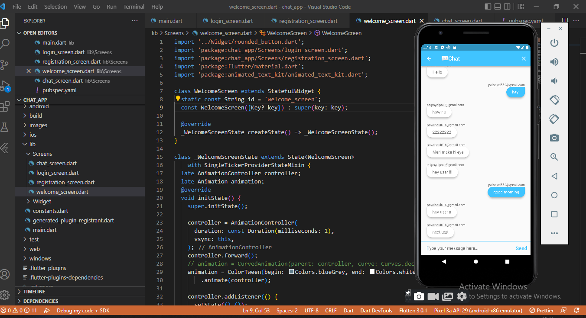
Task: Click the lightbulb quick-fix icon on line 8
Action: (x=178, y=99)
